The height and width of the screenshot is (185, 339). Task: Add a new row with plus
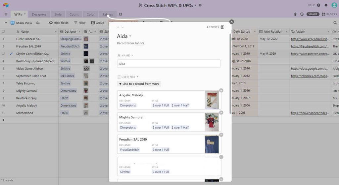[3, 120]
